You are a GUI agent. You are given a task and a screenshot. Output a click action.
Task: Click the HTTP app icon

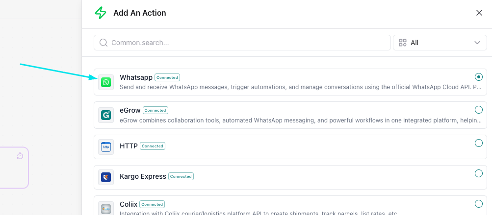[x=106, y=146]
